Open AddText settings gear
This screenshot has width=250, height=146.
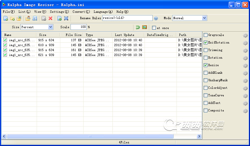point(245,103)
